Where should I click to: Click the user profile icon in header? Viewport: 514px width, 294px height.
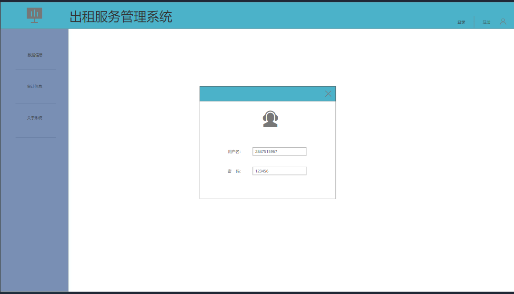(503, 22)
